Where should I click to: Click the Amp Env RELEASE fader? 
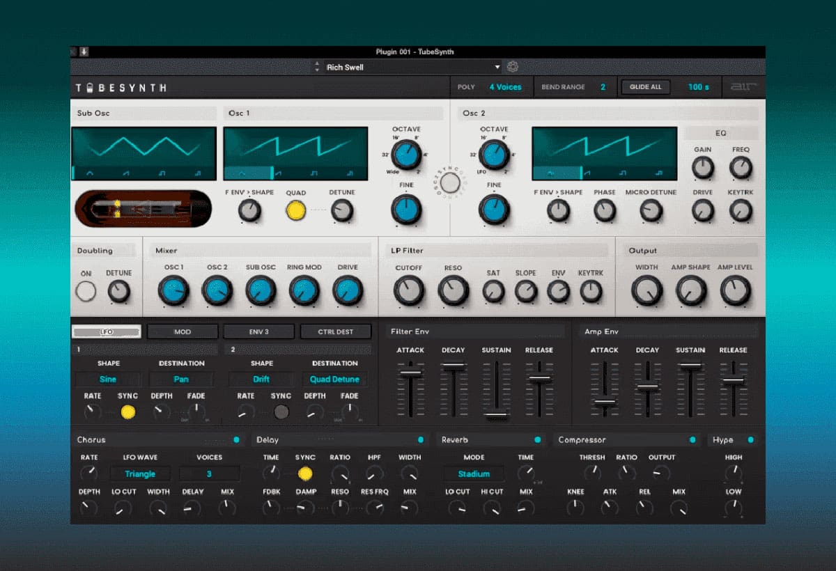pos(733,380)
